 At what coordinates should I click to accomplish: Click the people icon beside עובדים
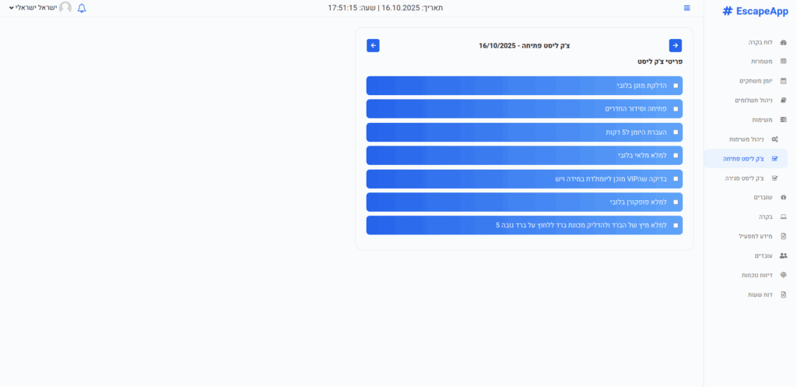point(783,255)
